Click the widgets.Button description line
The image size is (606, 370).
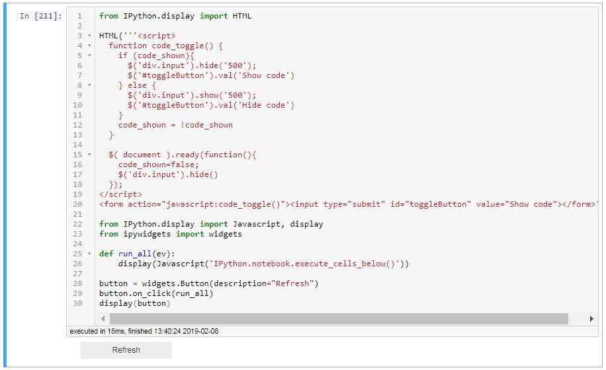(x=208, y=283)
